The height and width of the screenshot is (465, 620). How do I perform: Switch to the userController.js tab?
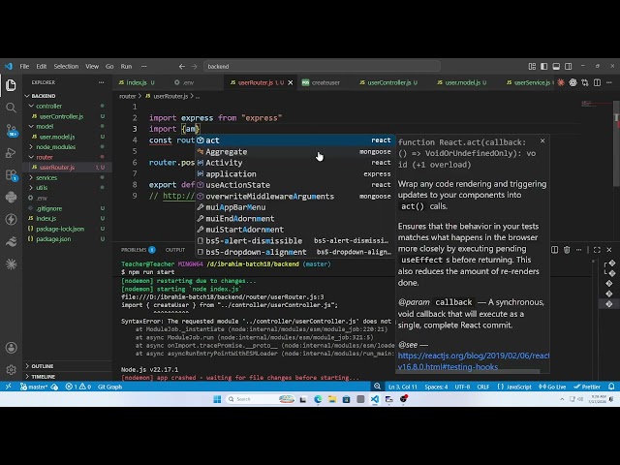(x=388, y=82)
